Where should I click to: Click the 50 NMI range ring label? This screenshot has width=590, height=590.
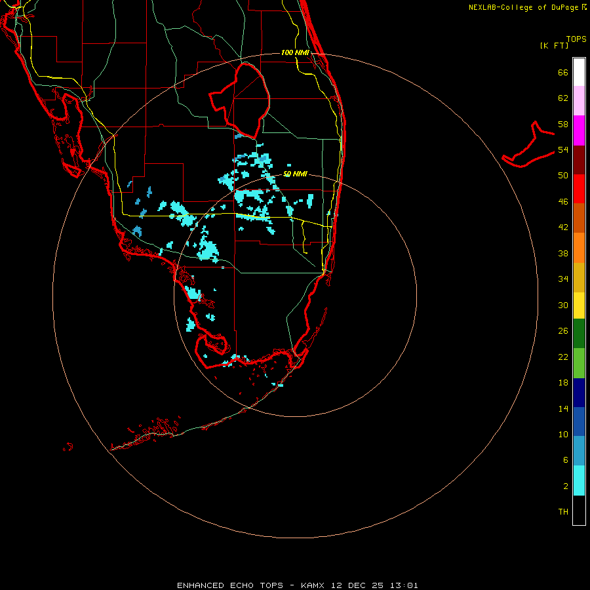pos(295,174)
